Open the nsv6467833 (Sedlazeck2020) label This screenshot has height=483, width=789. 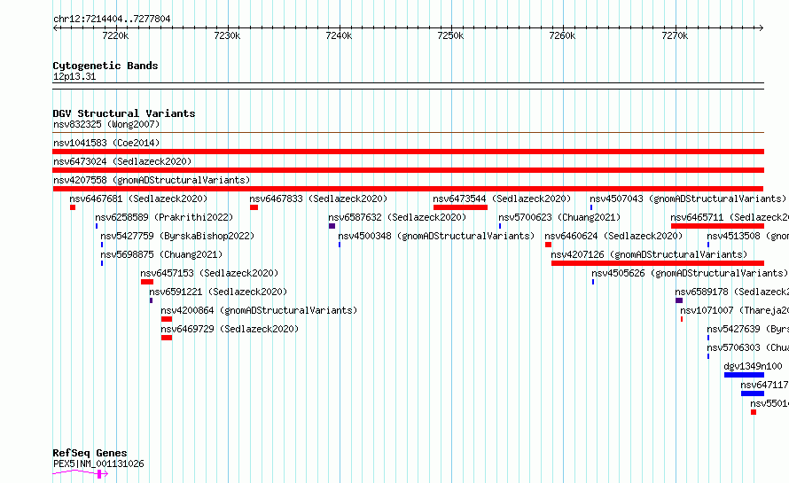point(318,199)
